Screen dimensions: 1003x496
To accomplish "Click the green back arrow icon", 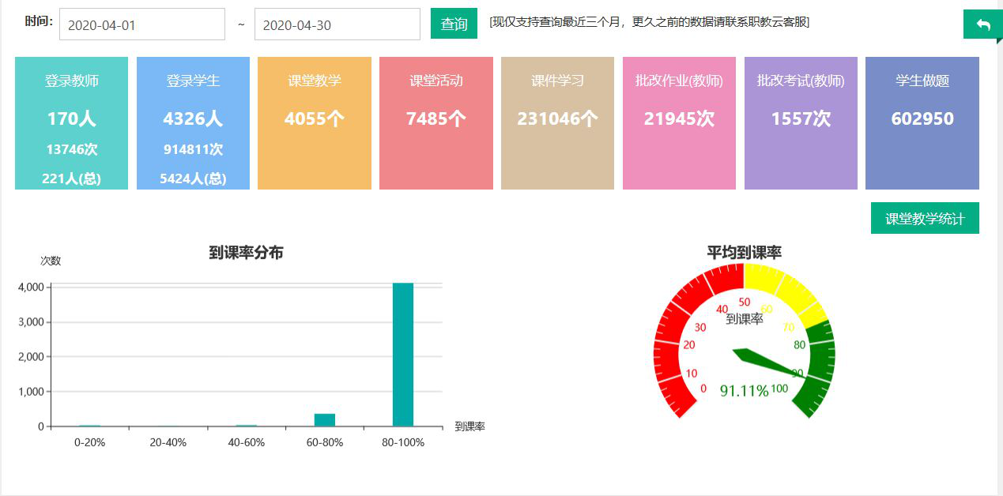I will click(x=982, y=24).
